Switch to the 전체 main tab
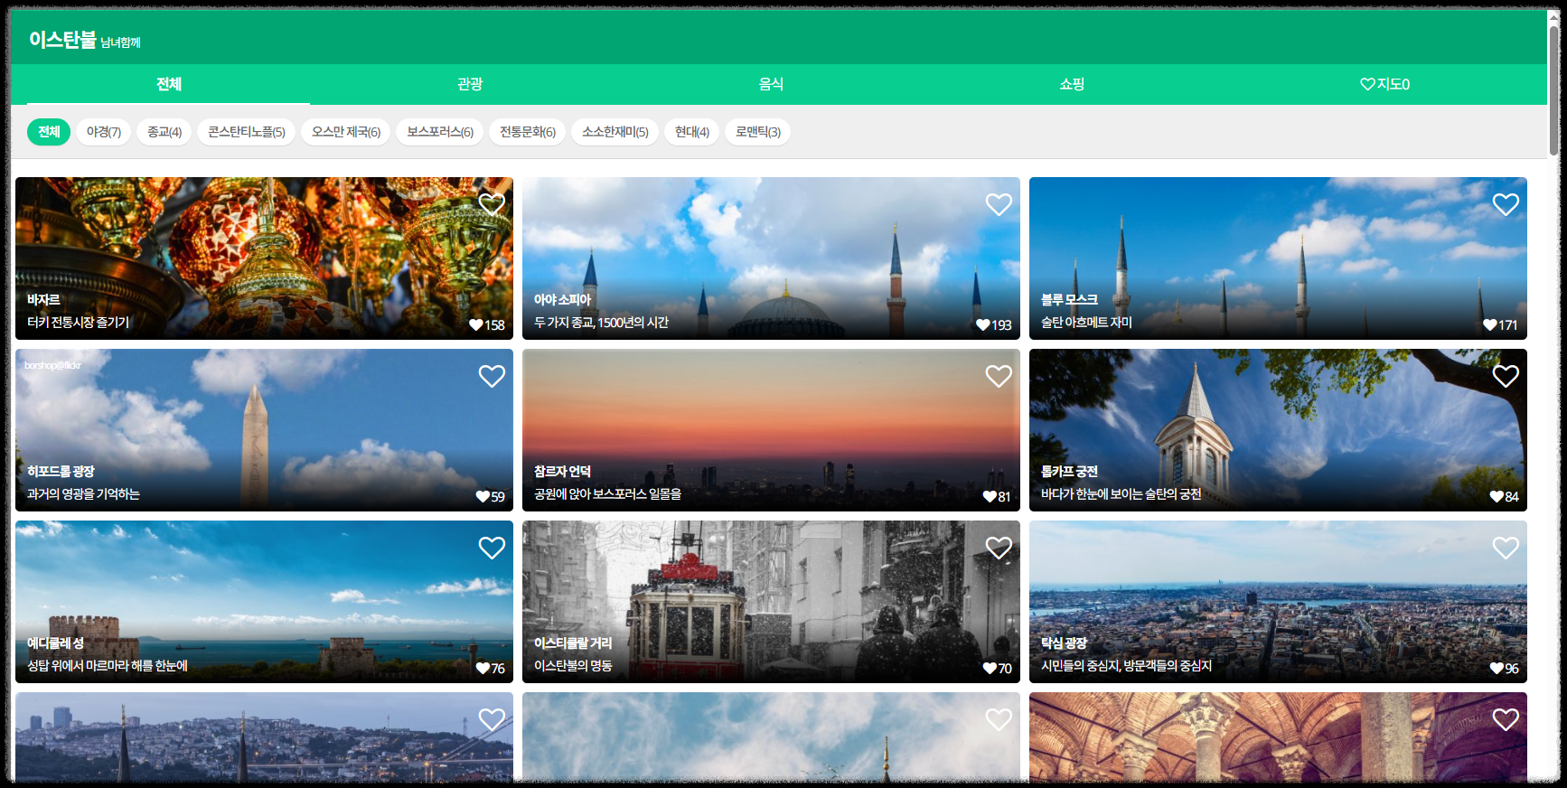This screenshot has width=1567, height=788. 169,84
